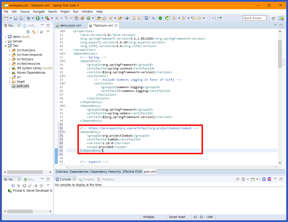The image size is (288, 222).
Task: Click the Open Type folder icon
Action: 99,18
